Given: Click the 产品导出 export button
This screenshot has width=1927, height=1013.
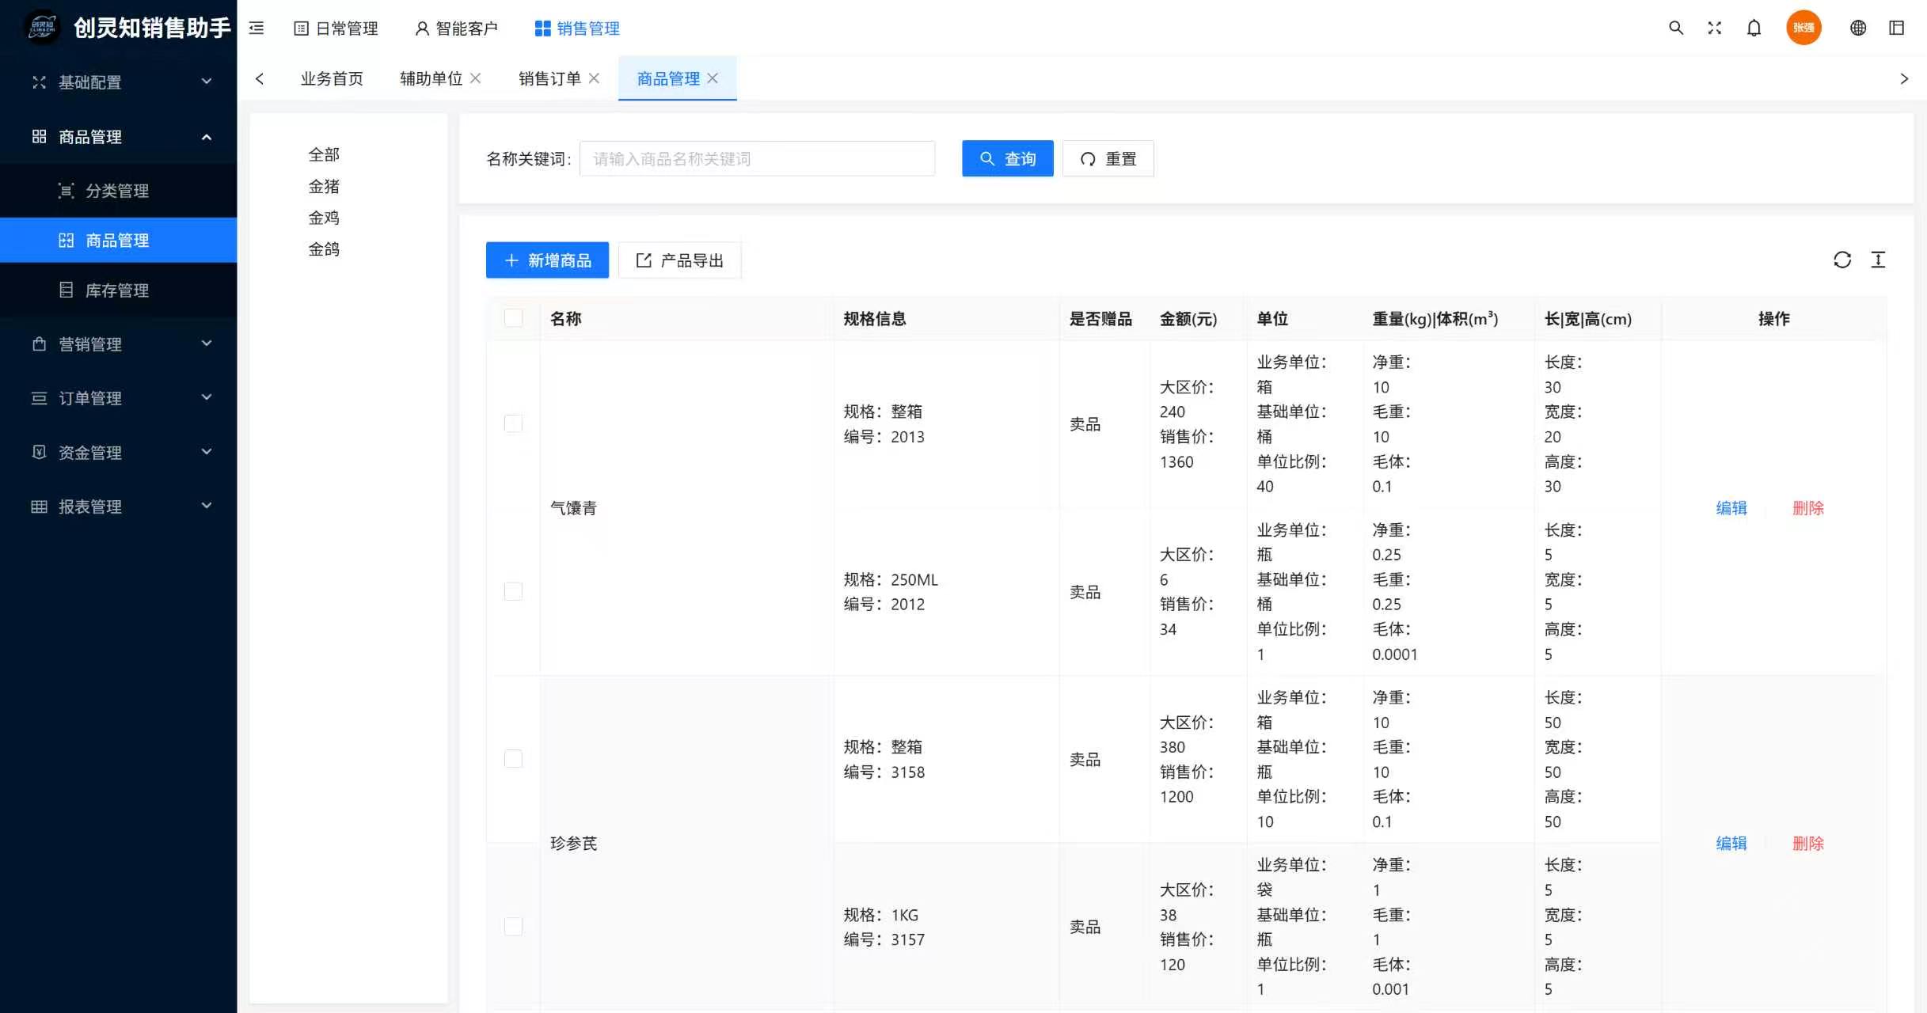Looking at the screenshot, I should [x=679, y=260].
